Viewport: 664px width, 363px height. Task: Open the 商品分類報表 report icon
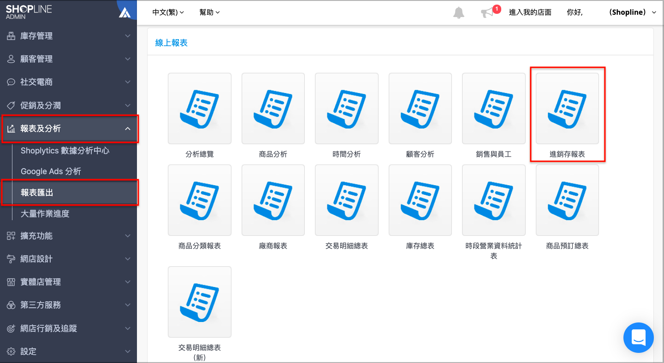[x=200, y=200]
